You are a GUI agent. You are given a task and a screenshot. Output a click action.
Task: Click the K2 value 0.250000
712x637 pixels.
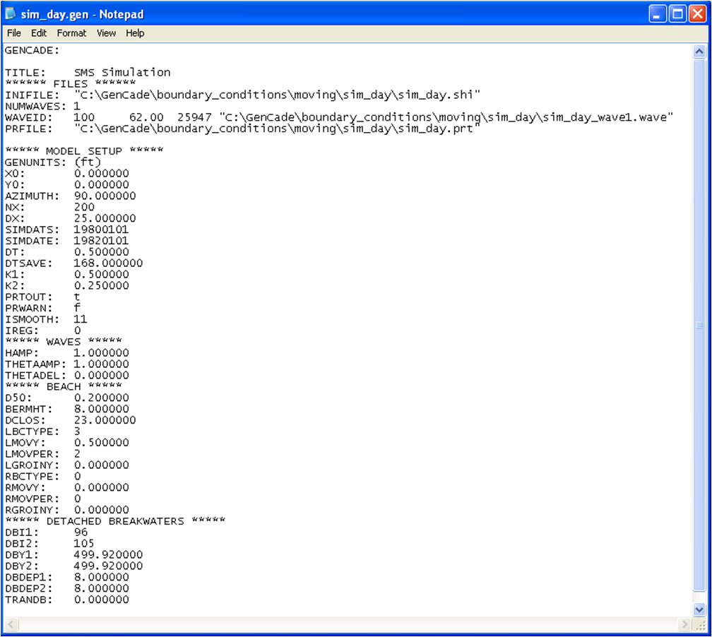(102, 285)
